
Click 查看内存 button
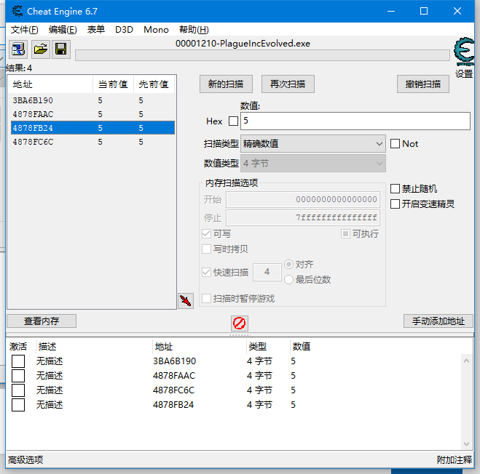point(42,321)
